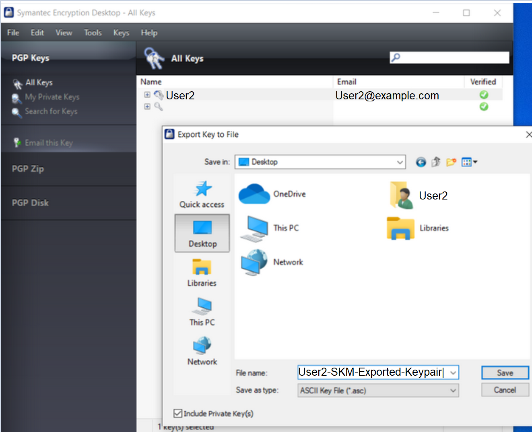532x432 pixels.
Task: Open the Tools menu
Action: [93, 33]
